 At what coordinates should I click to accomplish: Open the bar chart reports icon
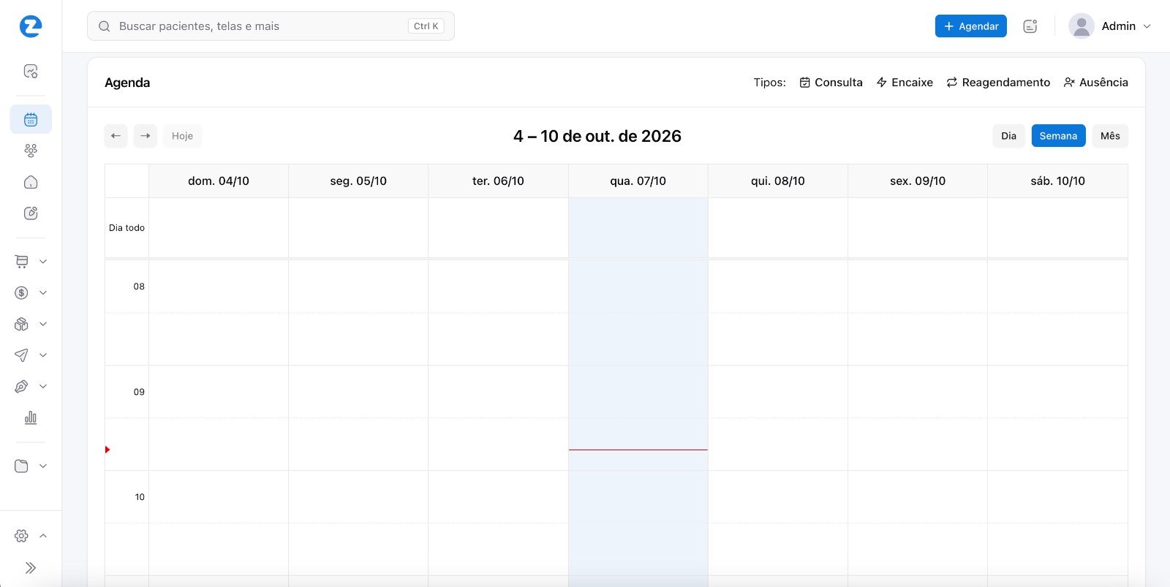pos(31,418)
